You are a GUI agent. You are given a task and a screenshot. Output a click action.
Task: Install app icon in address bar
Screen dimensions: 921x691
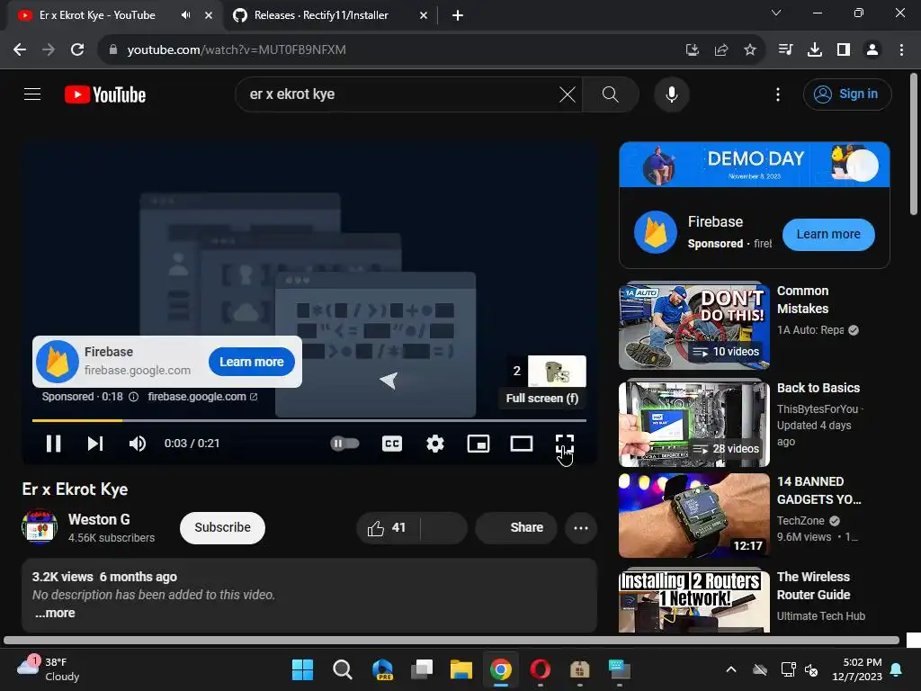point(693,50)
